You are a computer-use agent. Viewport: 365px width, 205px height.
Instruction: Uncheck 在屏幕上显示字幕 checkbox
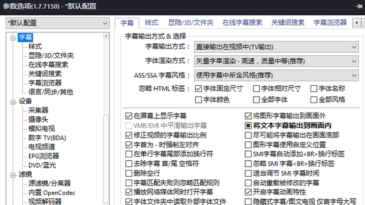pos(129,116)
